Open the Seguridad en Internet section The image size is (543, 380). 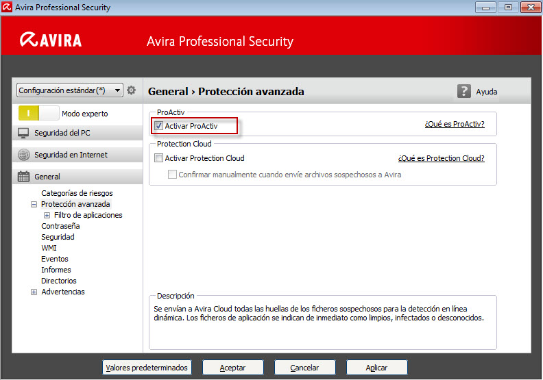coord(77,155)
